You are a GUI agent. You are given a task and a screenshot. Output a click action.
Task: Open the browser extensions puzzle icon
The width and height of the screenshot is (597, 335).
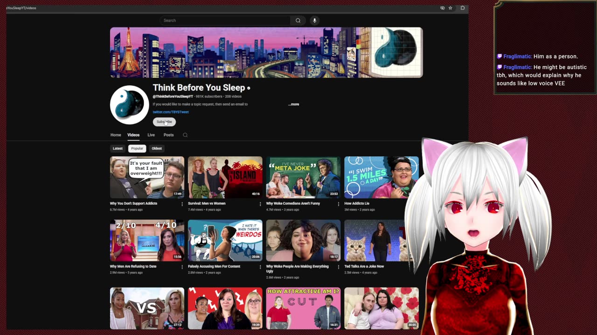pos(463,8)
